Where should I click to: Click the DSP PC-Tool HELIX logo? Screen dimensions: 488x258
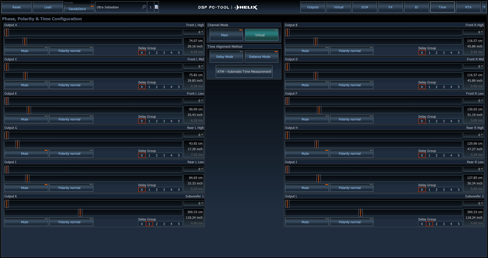(228, 7)
